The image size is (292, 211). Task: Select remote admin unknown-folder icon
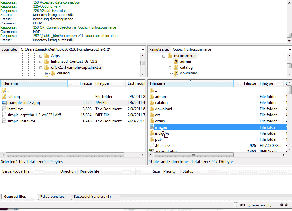(176, 62)
